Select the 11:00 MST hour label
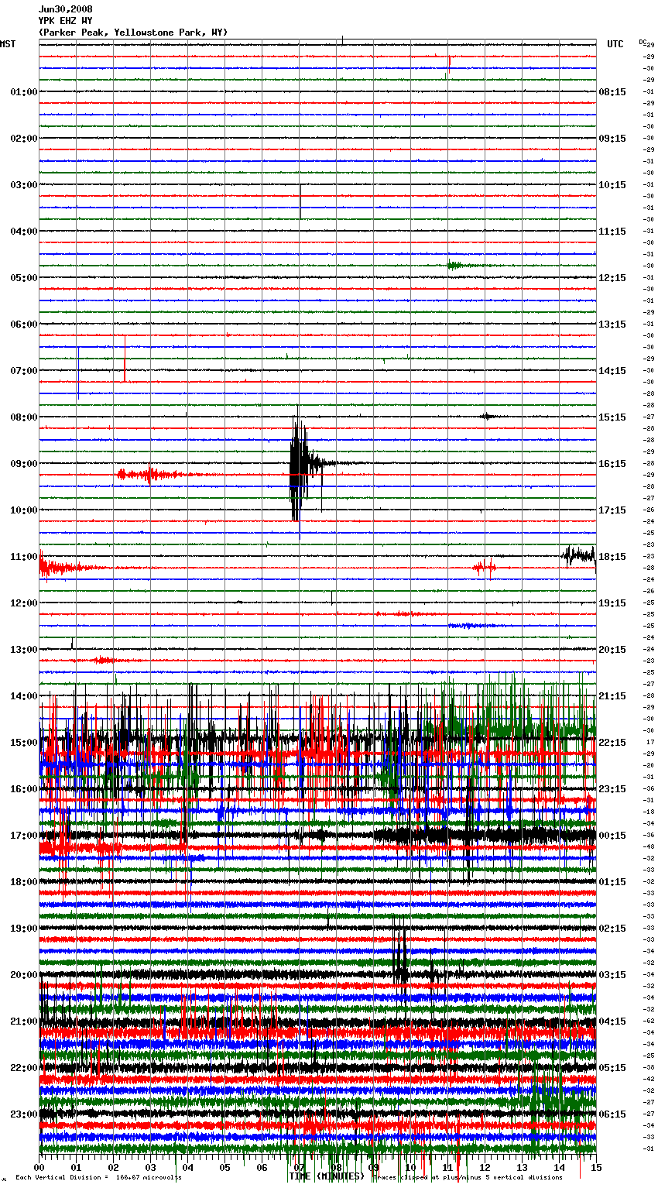Viewport: 658px width, 1188px height. [x=24, y=557]
